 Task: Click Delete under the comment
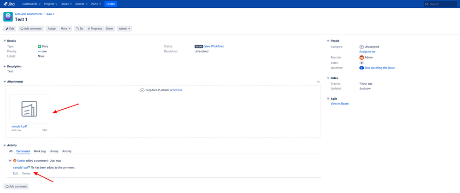click(26, 174)
